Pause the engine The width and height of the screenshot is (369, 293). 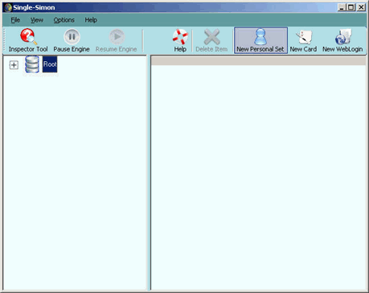[x=72, y=40]
